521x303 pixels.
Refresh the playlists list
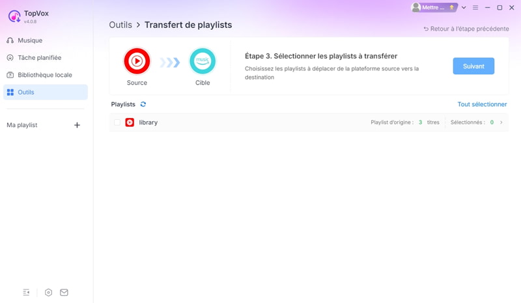tap(143, 104)
